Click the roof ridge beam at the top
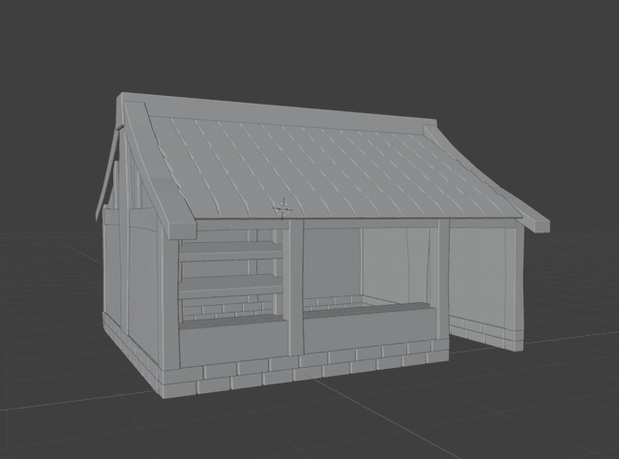The height and width of the screenshot is (459, 619). click(x=280, y=109)
